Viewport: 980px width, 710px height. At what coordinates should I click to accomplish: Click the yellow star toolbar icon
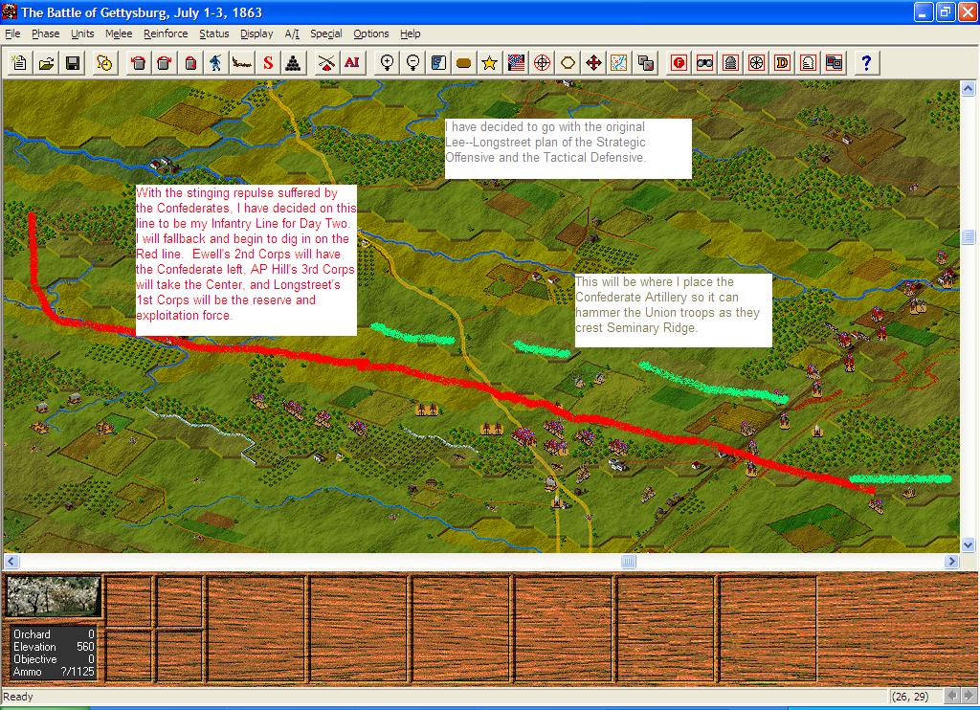click(489, 62)
